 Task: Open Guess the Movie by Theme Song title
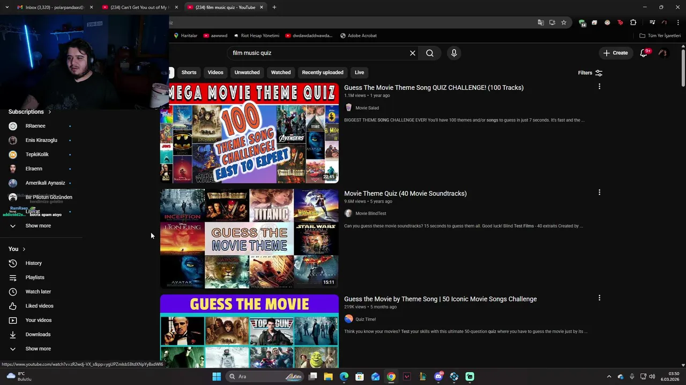point(440,299)
